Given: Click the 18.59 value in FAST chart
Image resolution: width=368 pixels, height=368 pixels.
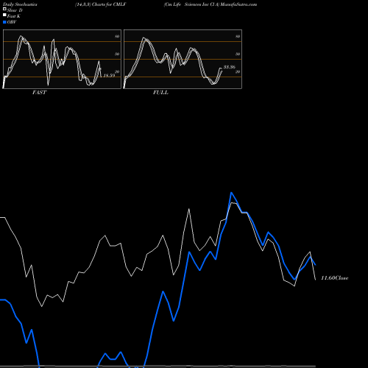Looking at the screenshot, I should (x=109, y=75).
